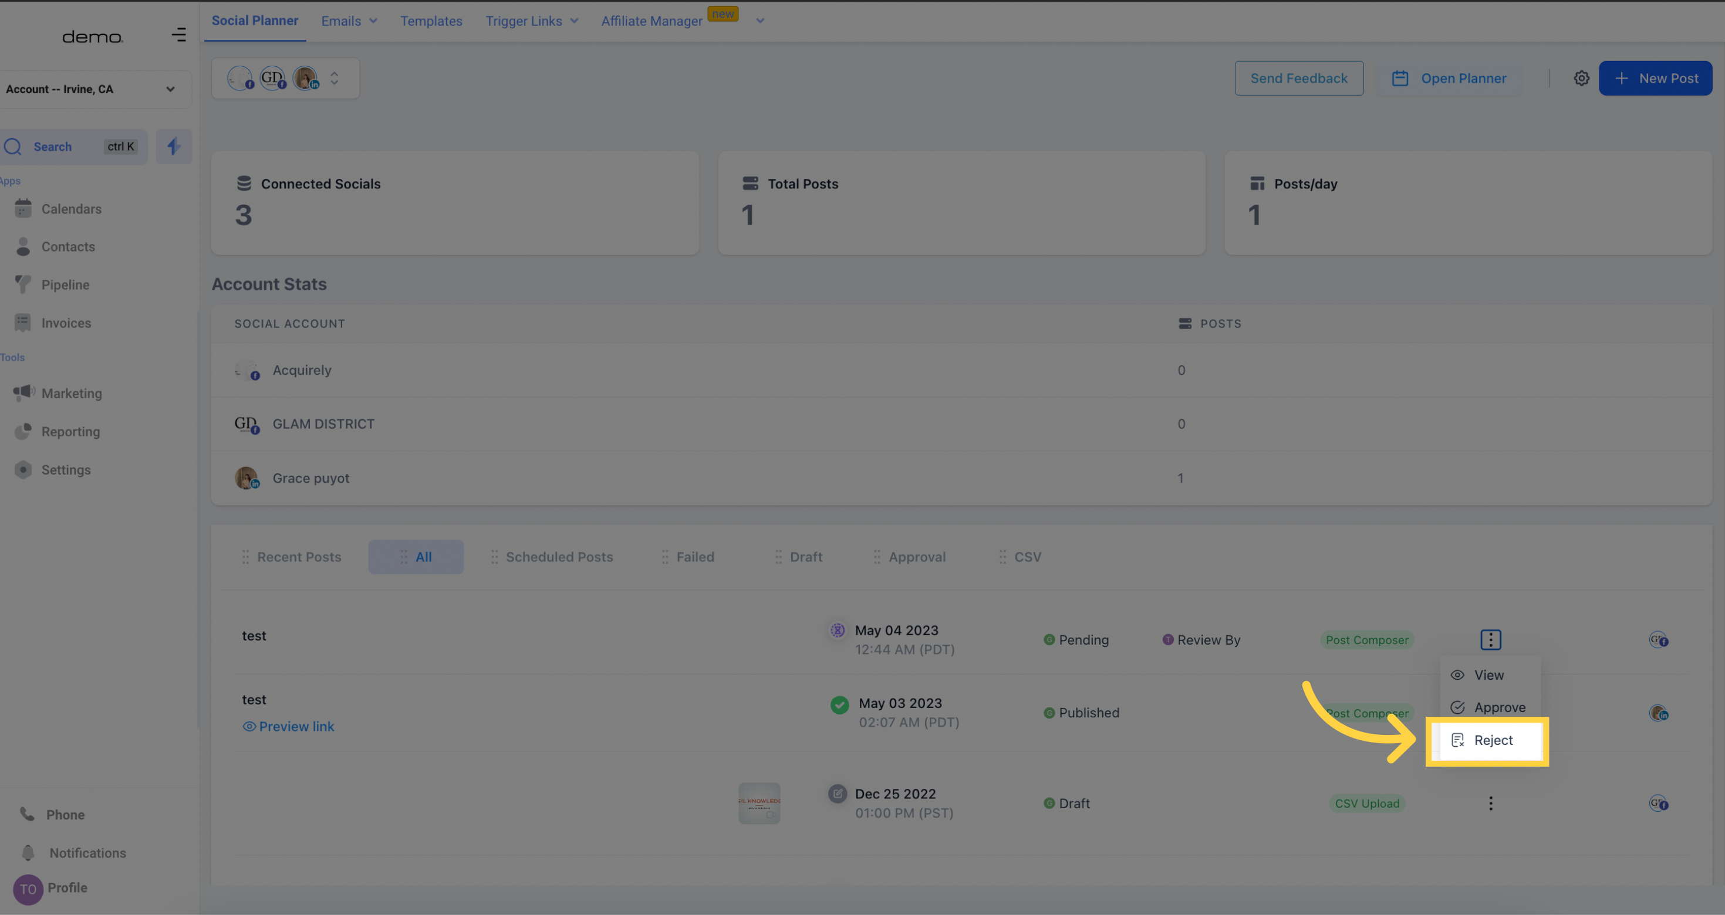Toggle the three-dot menu on the Pending post

coord(1491,640)
